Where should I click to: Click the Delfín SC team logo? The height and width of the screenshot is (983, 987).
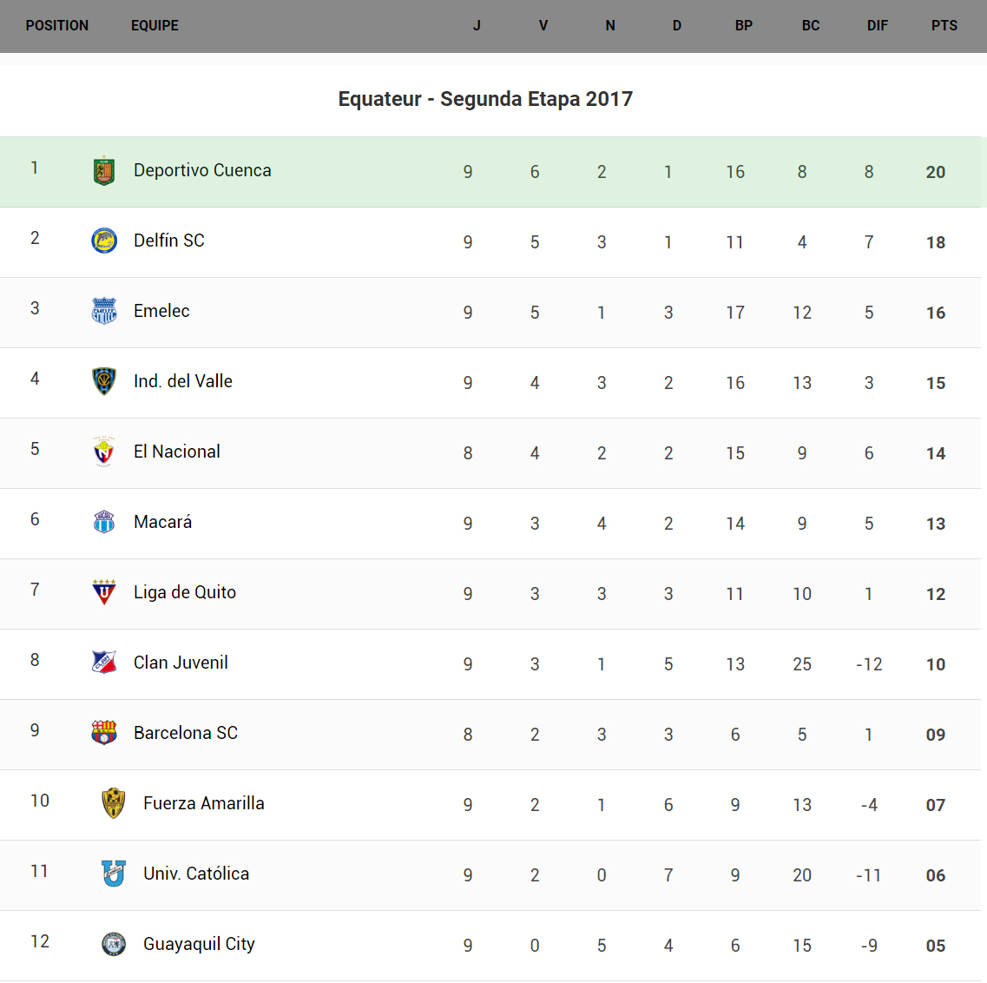pos(104,241)
